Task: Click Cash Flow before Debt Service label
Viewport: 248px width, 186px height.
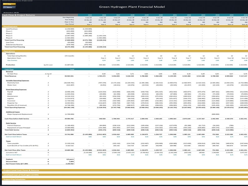Action: (17, 119)
